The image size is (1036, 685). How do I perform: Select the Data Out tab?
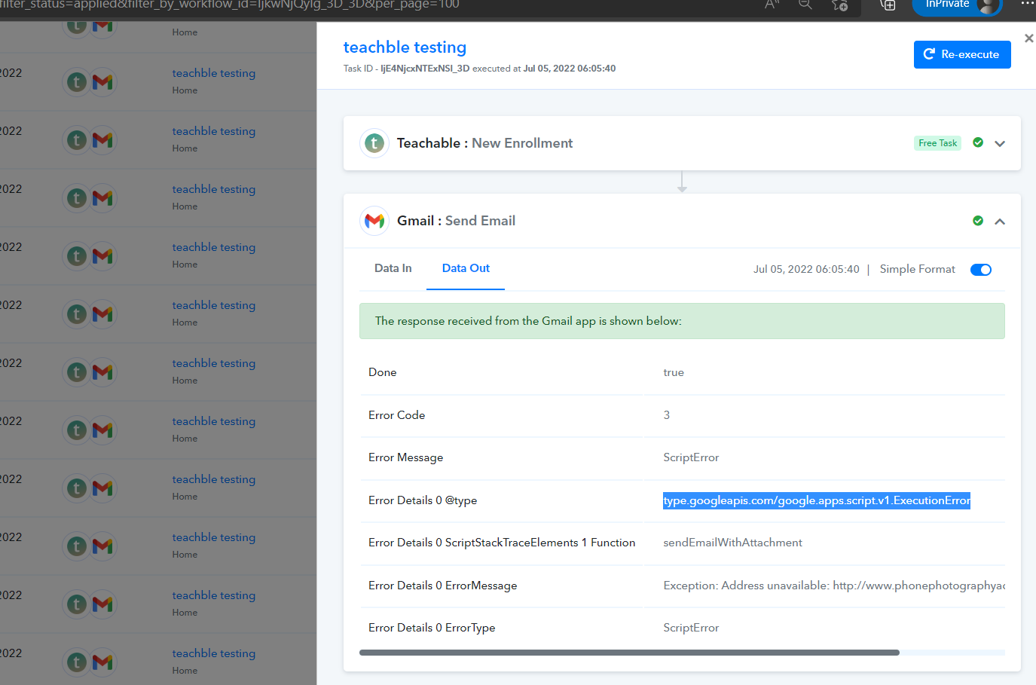[466, 268]
